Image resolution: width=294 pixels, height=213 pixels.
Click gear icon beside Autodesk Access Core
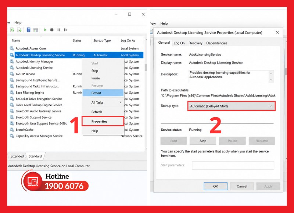(x=12, y=48)
